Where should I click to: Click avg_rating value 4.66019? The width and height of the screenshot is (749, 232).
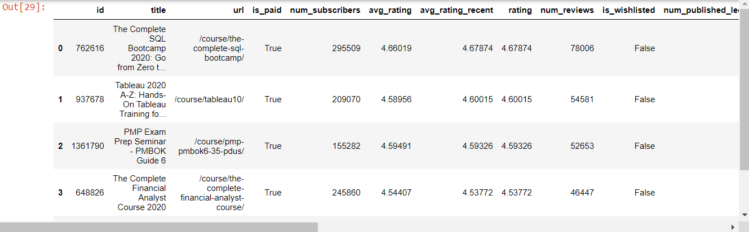pyautogui.click(x=396, y=48)
